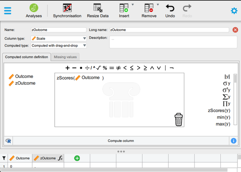Pick the square root operator
Viewport: 241px width, 172px height.
click(98, 68)
